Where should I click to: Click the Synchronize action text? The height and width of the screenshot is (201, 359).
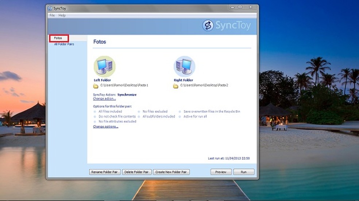click(127, 95)
